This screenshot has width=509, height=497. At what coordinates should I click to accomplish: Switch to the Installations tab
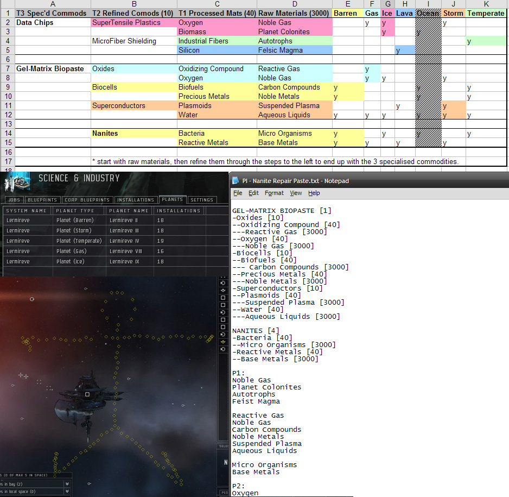(136, 200)
